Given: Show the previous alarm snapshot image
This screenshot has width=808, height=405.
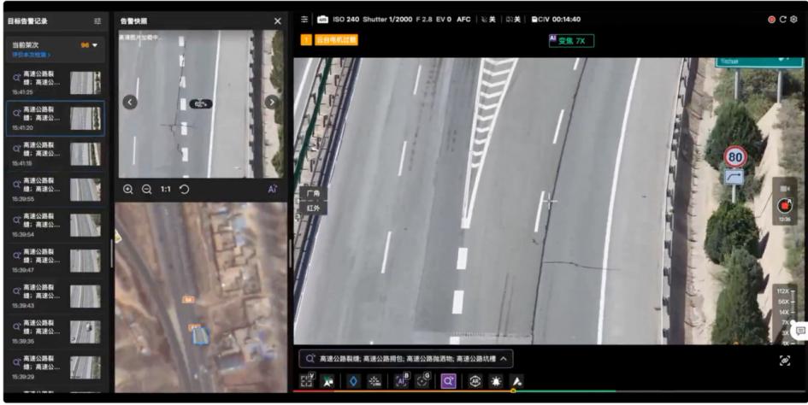Looking at the screenshot, I should point(130,103).
